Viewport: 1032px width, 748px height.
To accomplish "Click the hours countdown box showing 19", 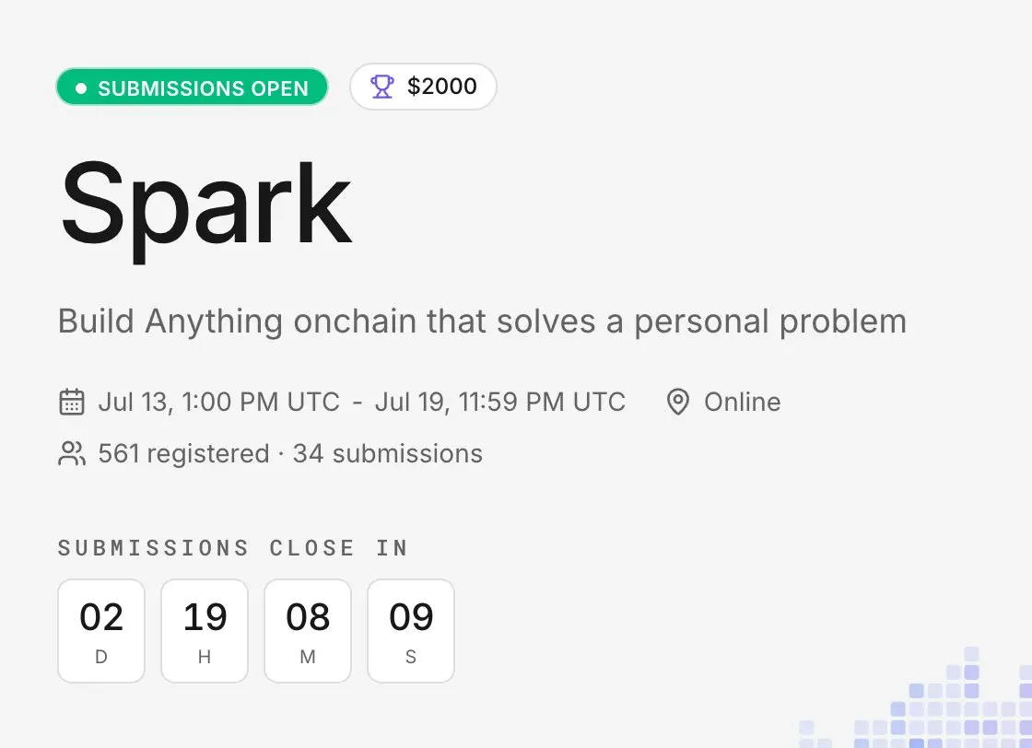I will [205, 631].
